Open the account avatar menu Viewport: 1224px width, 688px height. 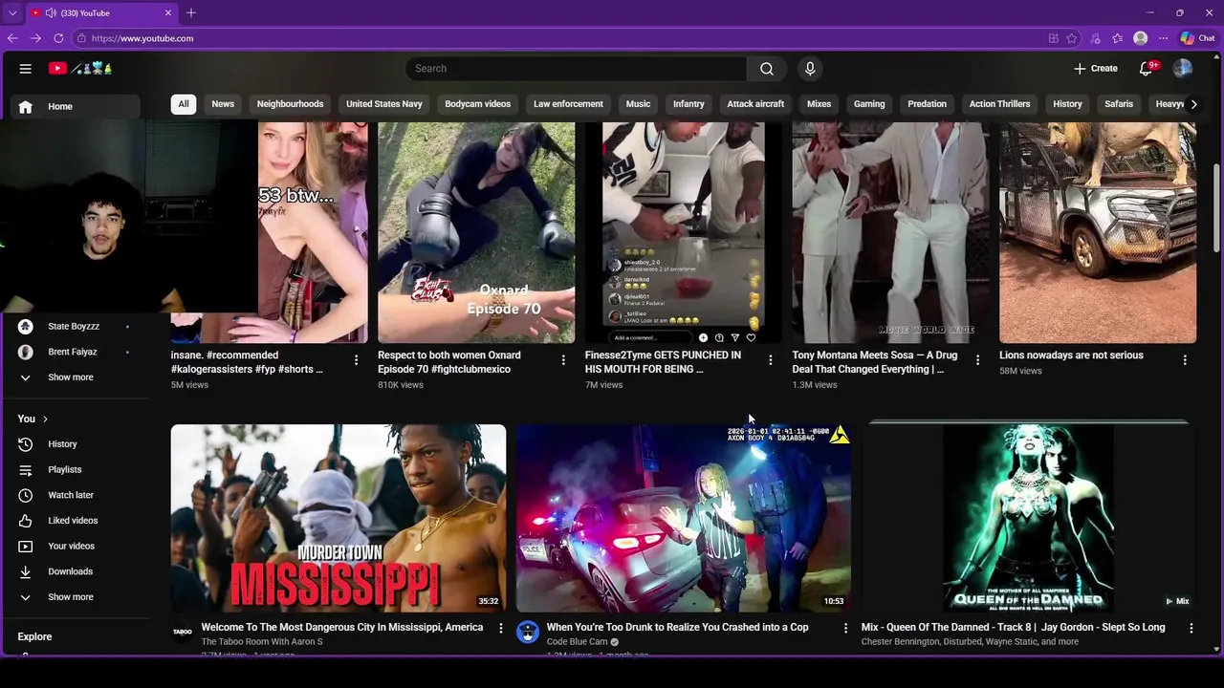[1183, 69]
